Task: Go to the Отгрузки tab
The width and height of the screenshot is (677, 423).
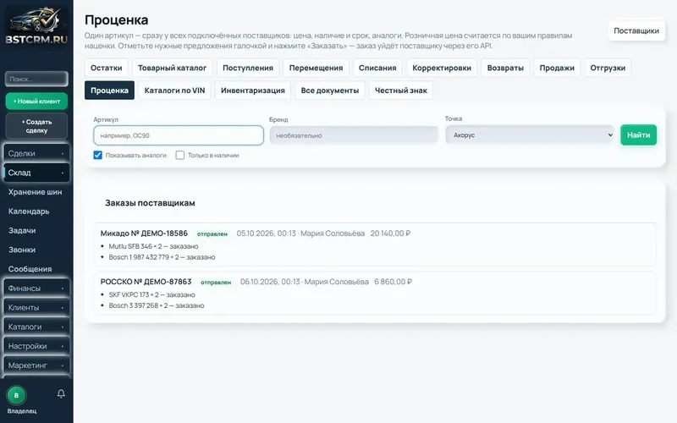Action: point(608,68)
